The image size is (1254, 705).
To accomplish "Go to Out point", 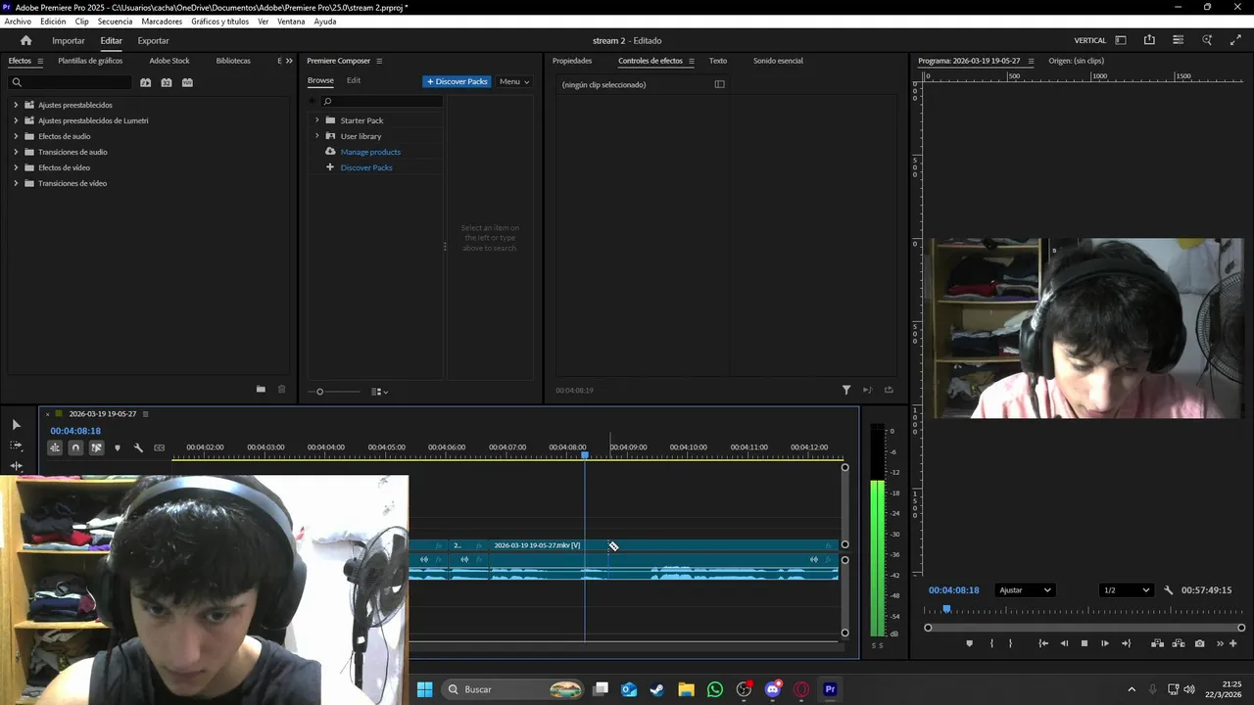I will [x=1126, y=643].
